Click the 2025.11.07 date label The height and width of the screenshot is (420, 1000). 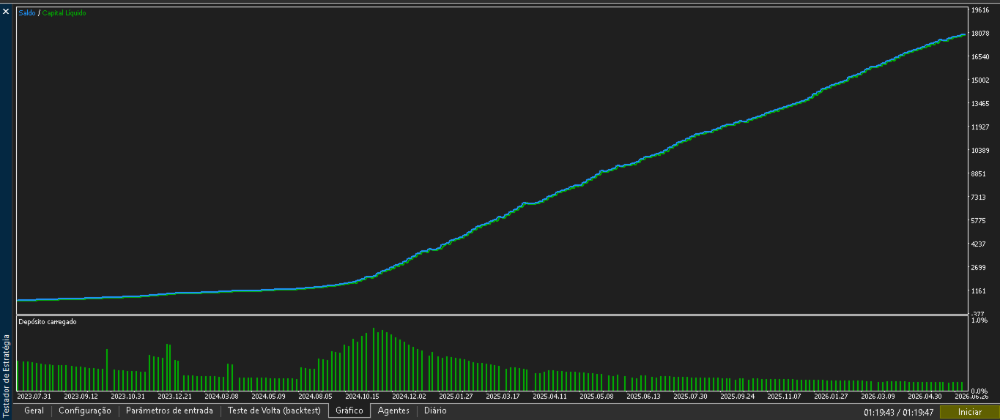click(x=784, y=397)
